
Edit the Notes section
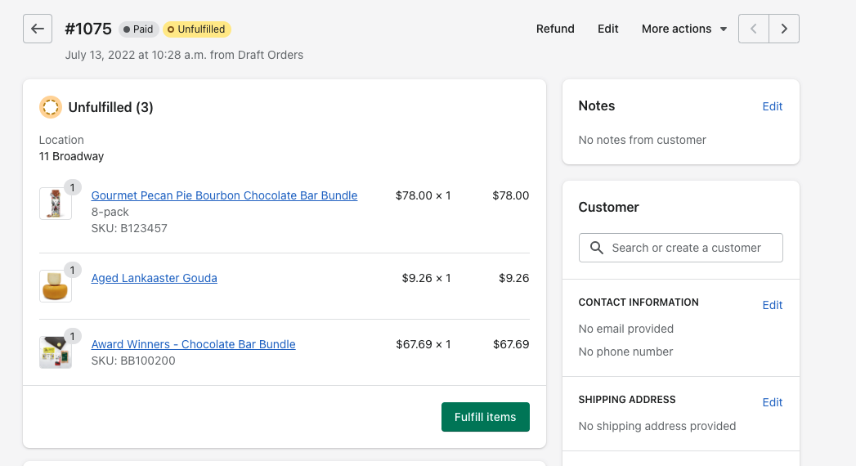tap(773, 106)
